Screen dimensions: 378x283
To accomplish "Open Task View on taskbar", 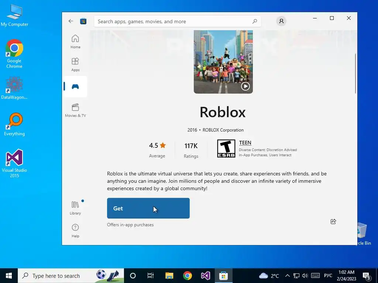I will pyautogui.click(x=151, y=276).
